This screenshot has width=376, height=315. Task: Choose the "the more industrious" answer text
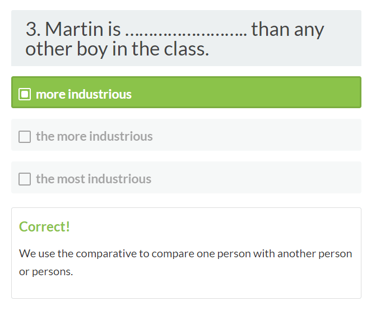(x=94, y=136)
